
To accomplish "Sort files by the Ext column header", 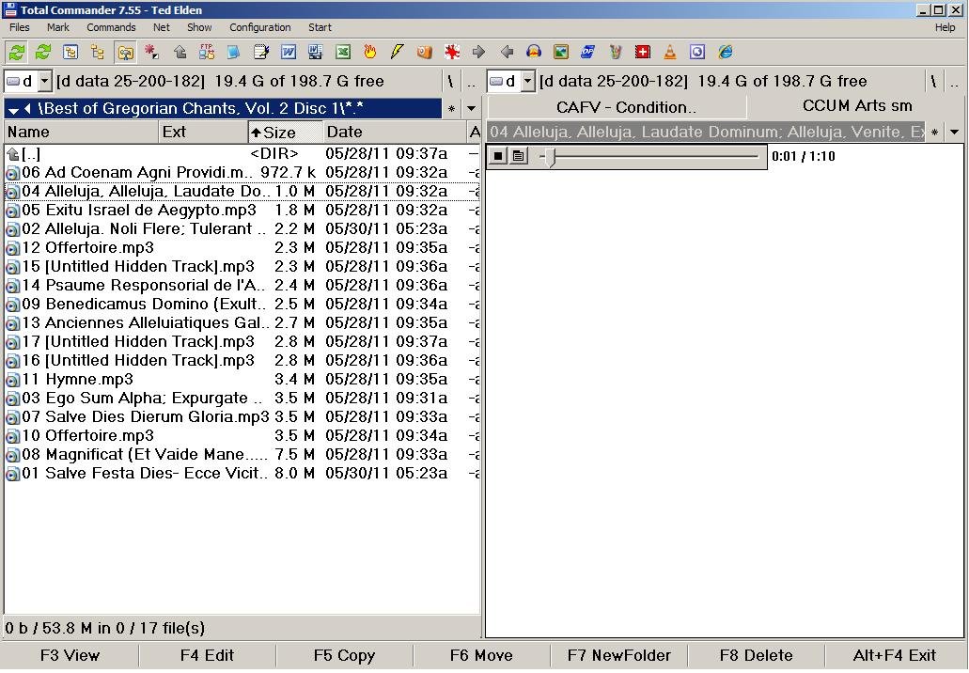I will pos(203,133).
